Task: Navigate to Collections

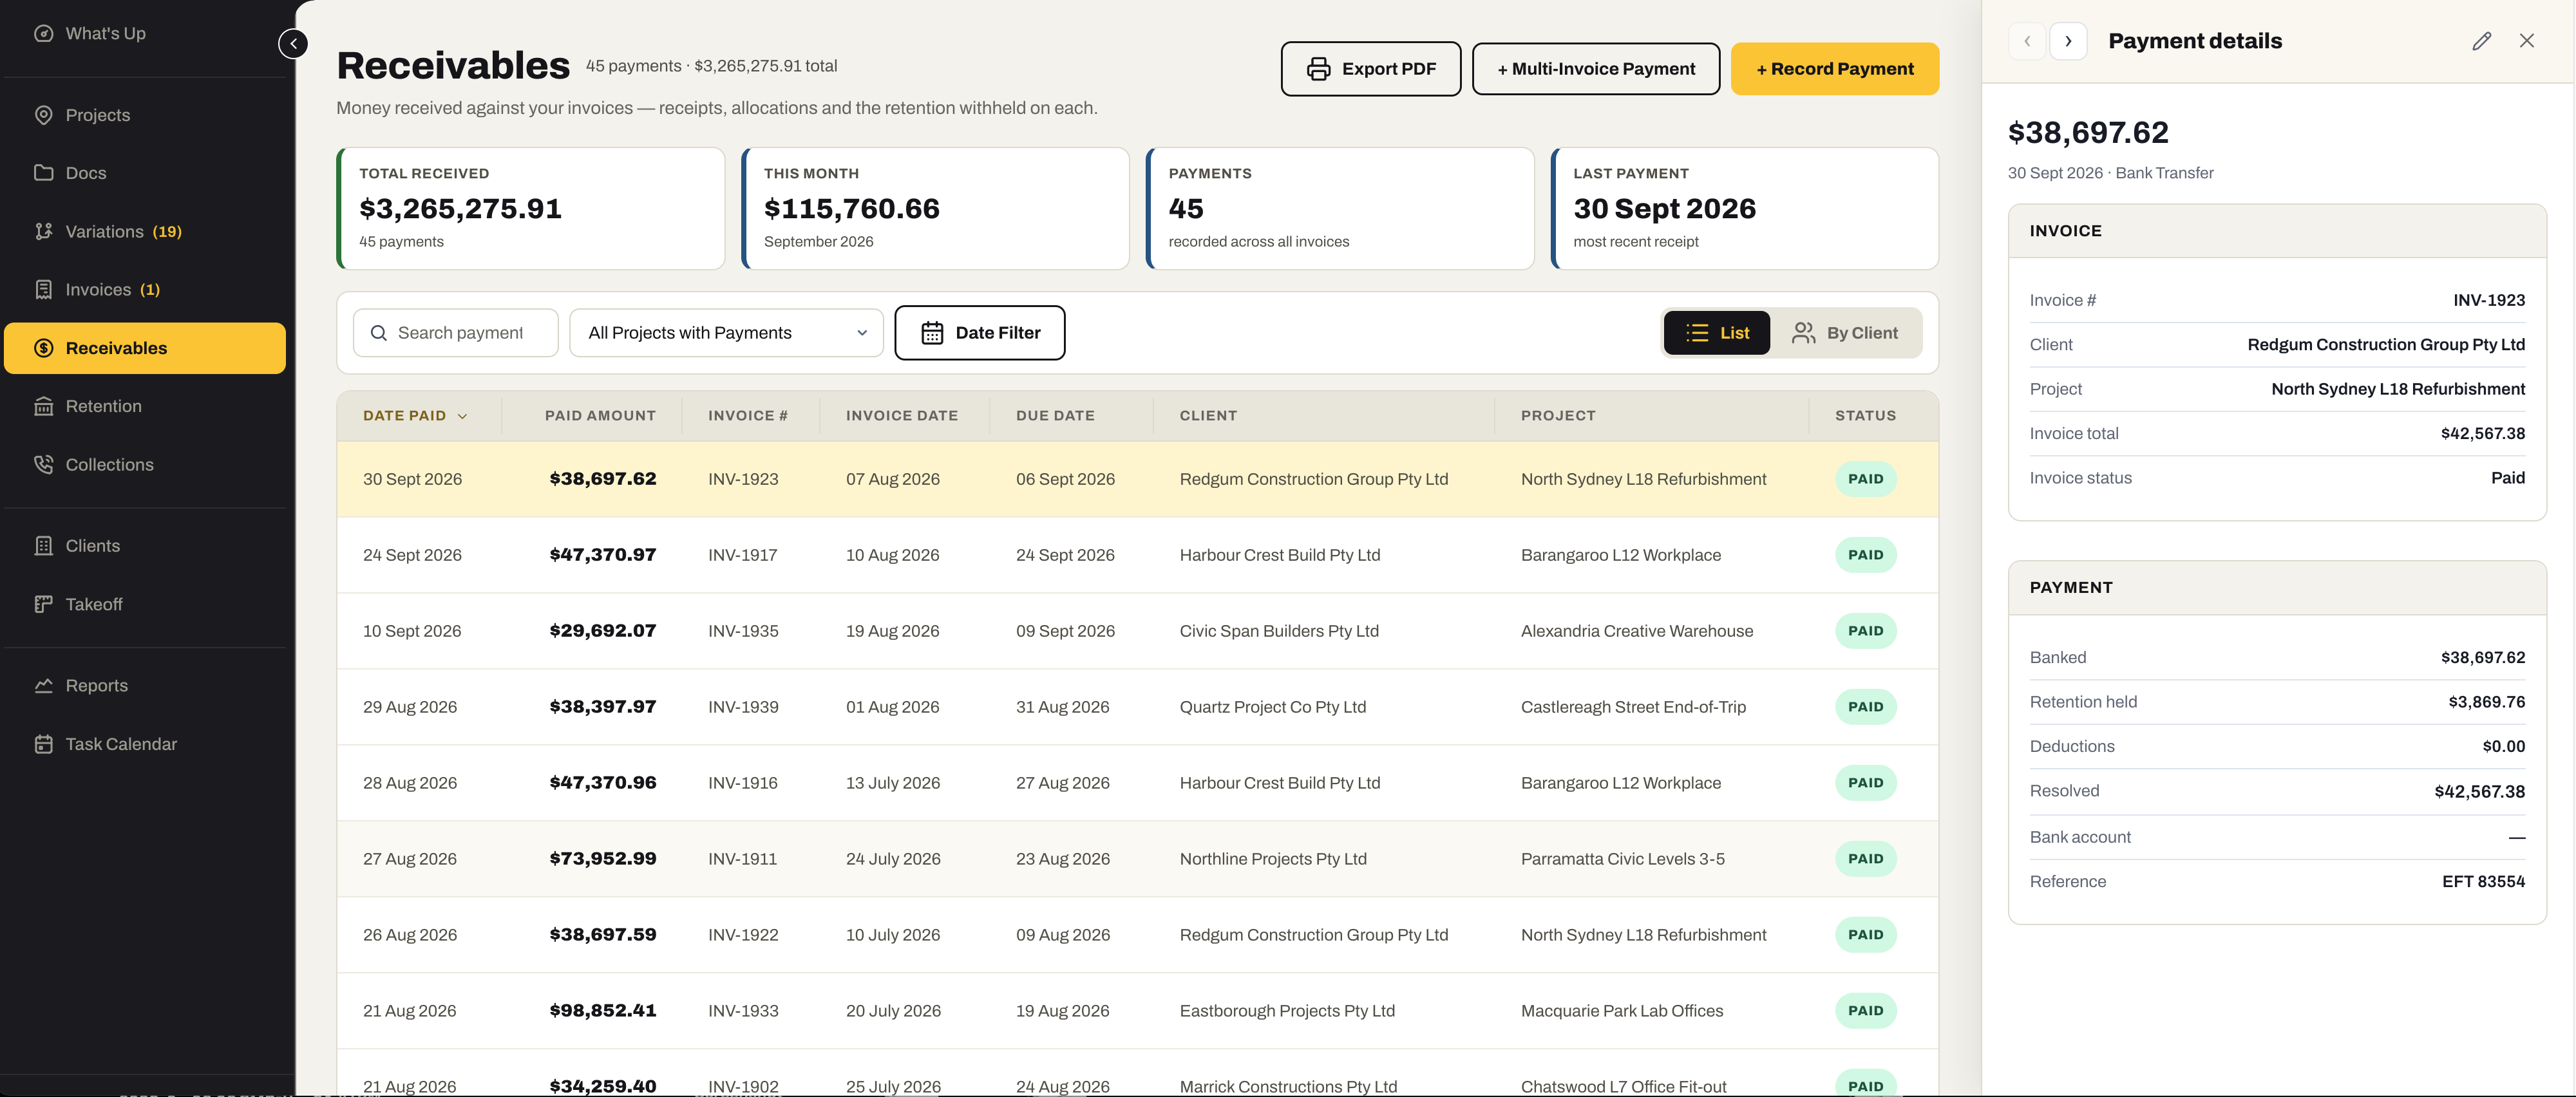Action: 145,465
